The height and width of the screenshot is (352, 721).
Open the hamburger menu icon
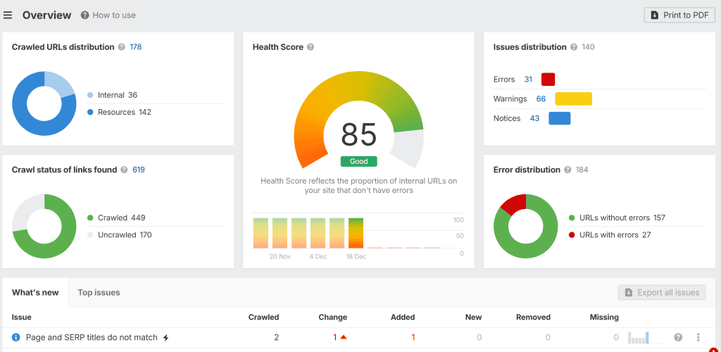[x=7, y=15]
